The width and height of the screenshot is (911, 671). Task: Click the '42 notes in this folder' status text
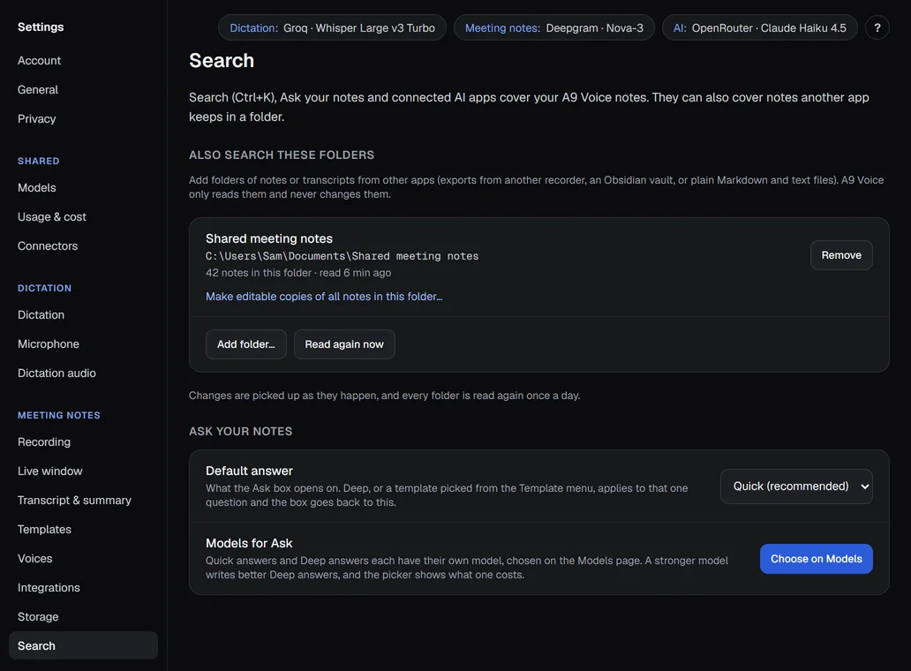pyautogui.click(x=298, y=273)
